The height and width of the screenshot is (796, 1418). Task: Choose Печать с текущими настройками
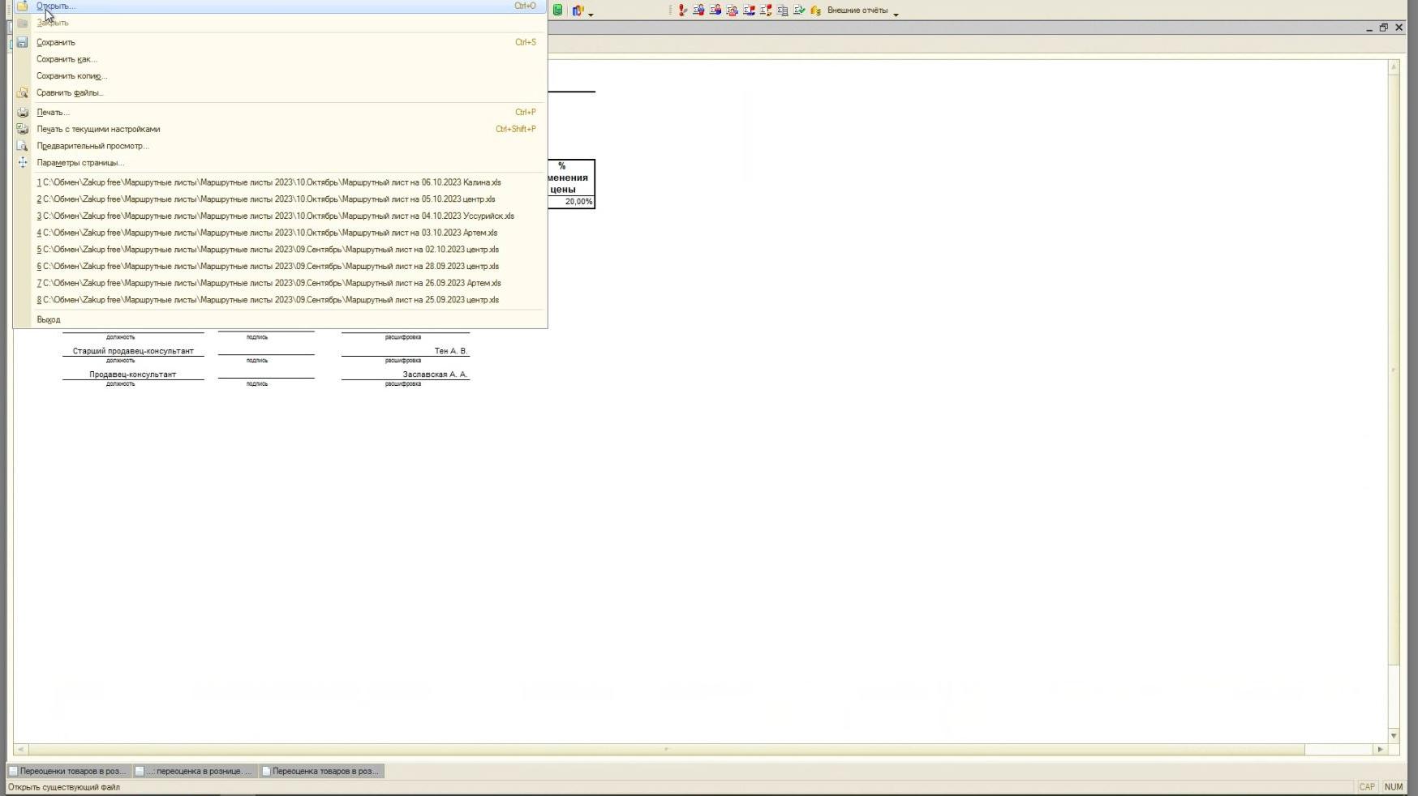tap(280, 129)
